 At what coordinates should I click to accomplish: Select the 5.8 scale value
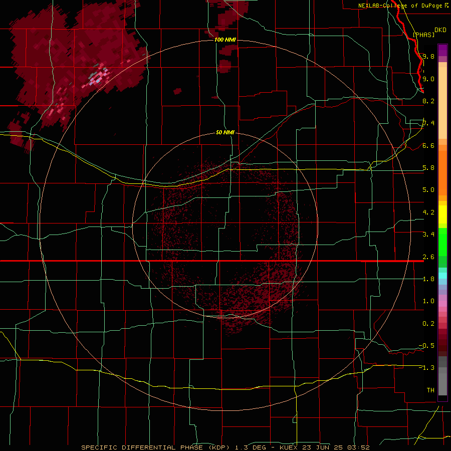428,167
